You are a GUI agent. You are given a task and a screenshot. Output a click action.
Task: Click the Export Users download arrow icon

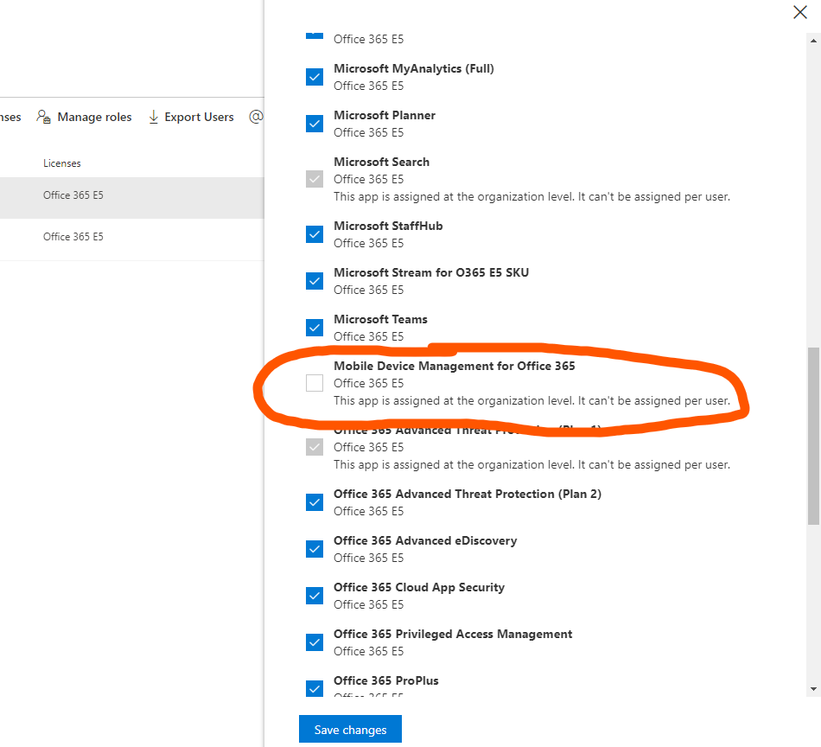154,117
